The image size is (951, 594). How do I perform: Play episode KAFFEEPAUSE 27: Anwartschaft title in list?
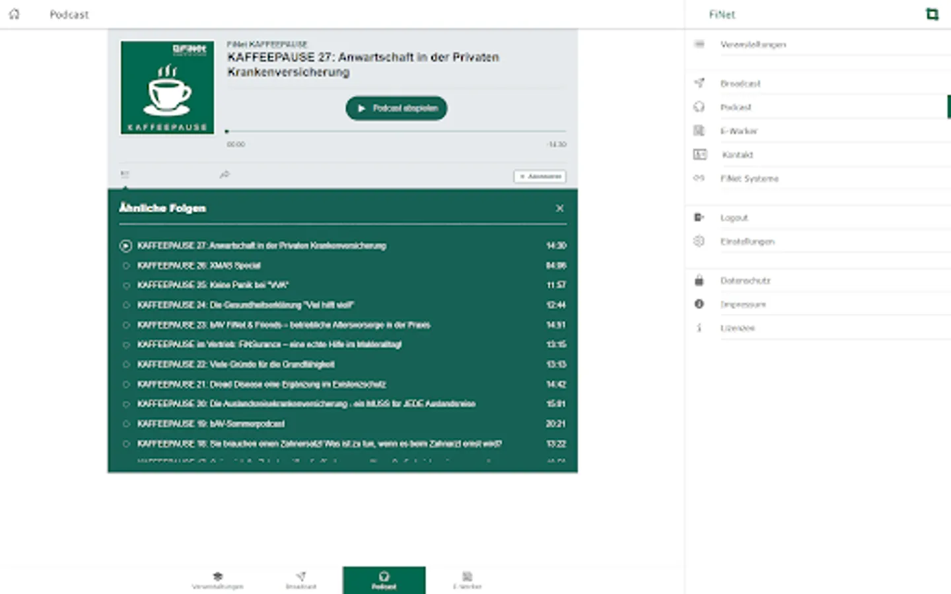[x=262, y=246]
